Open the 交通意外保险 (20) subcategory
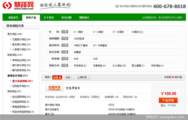188x120 pixels. click(x=21, y=39)
